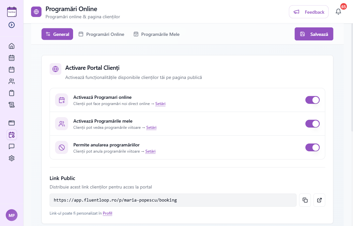Screen dimensions: 353x226
Task: Click the cancel icon in Permite anularea row
Action: coord(62,147)
